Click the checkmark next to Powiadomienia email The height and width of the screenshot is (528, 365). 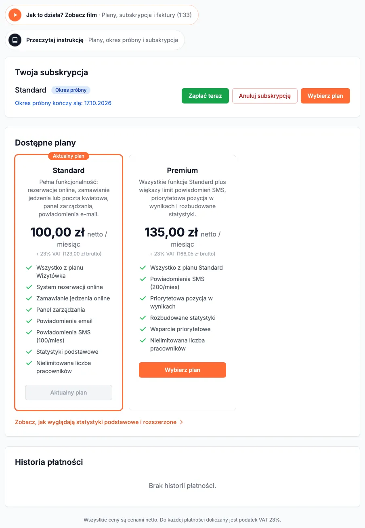pyautogui.click(x=29, y=321)
